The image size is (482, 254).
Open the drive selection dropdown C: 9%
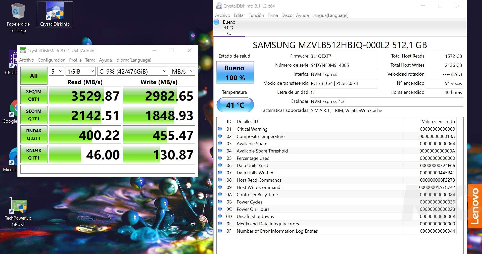click(132, 71)
